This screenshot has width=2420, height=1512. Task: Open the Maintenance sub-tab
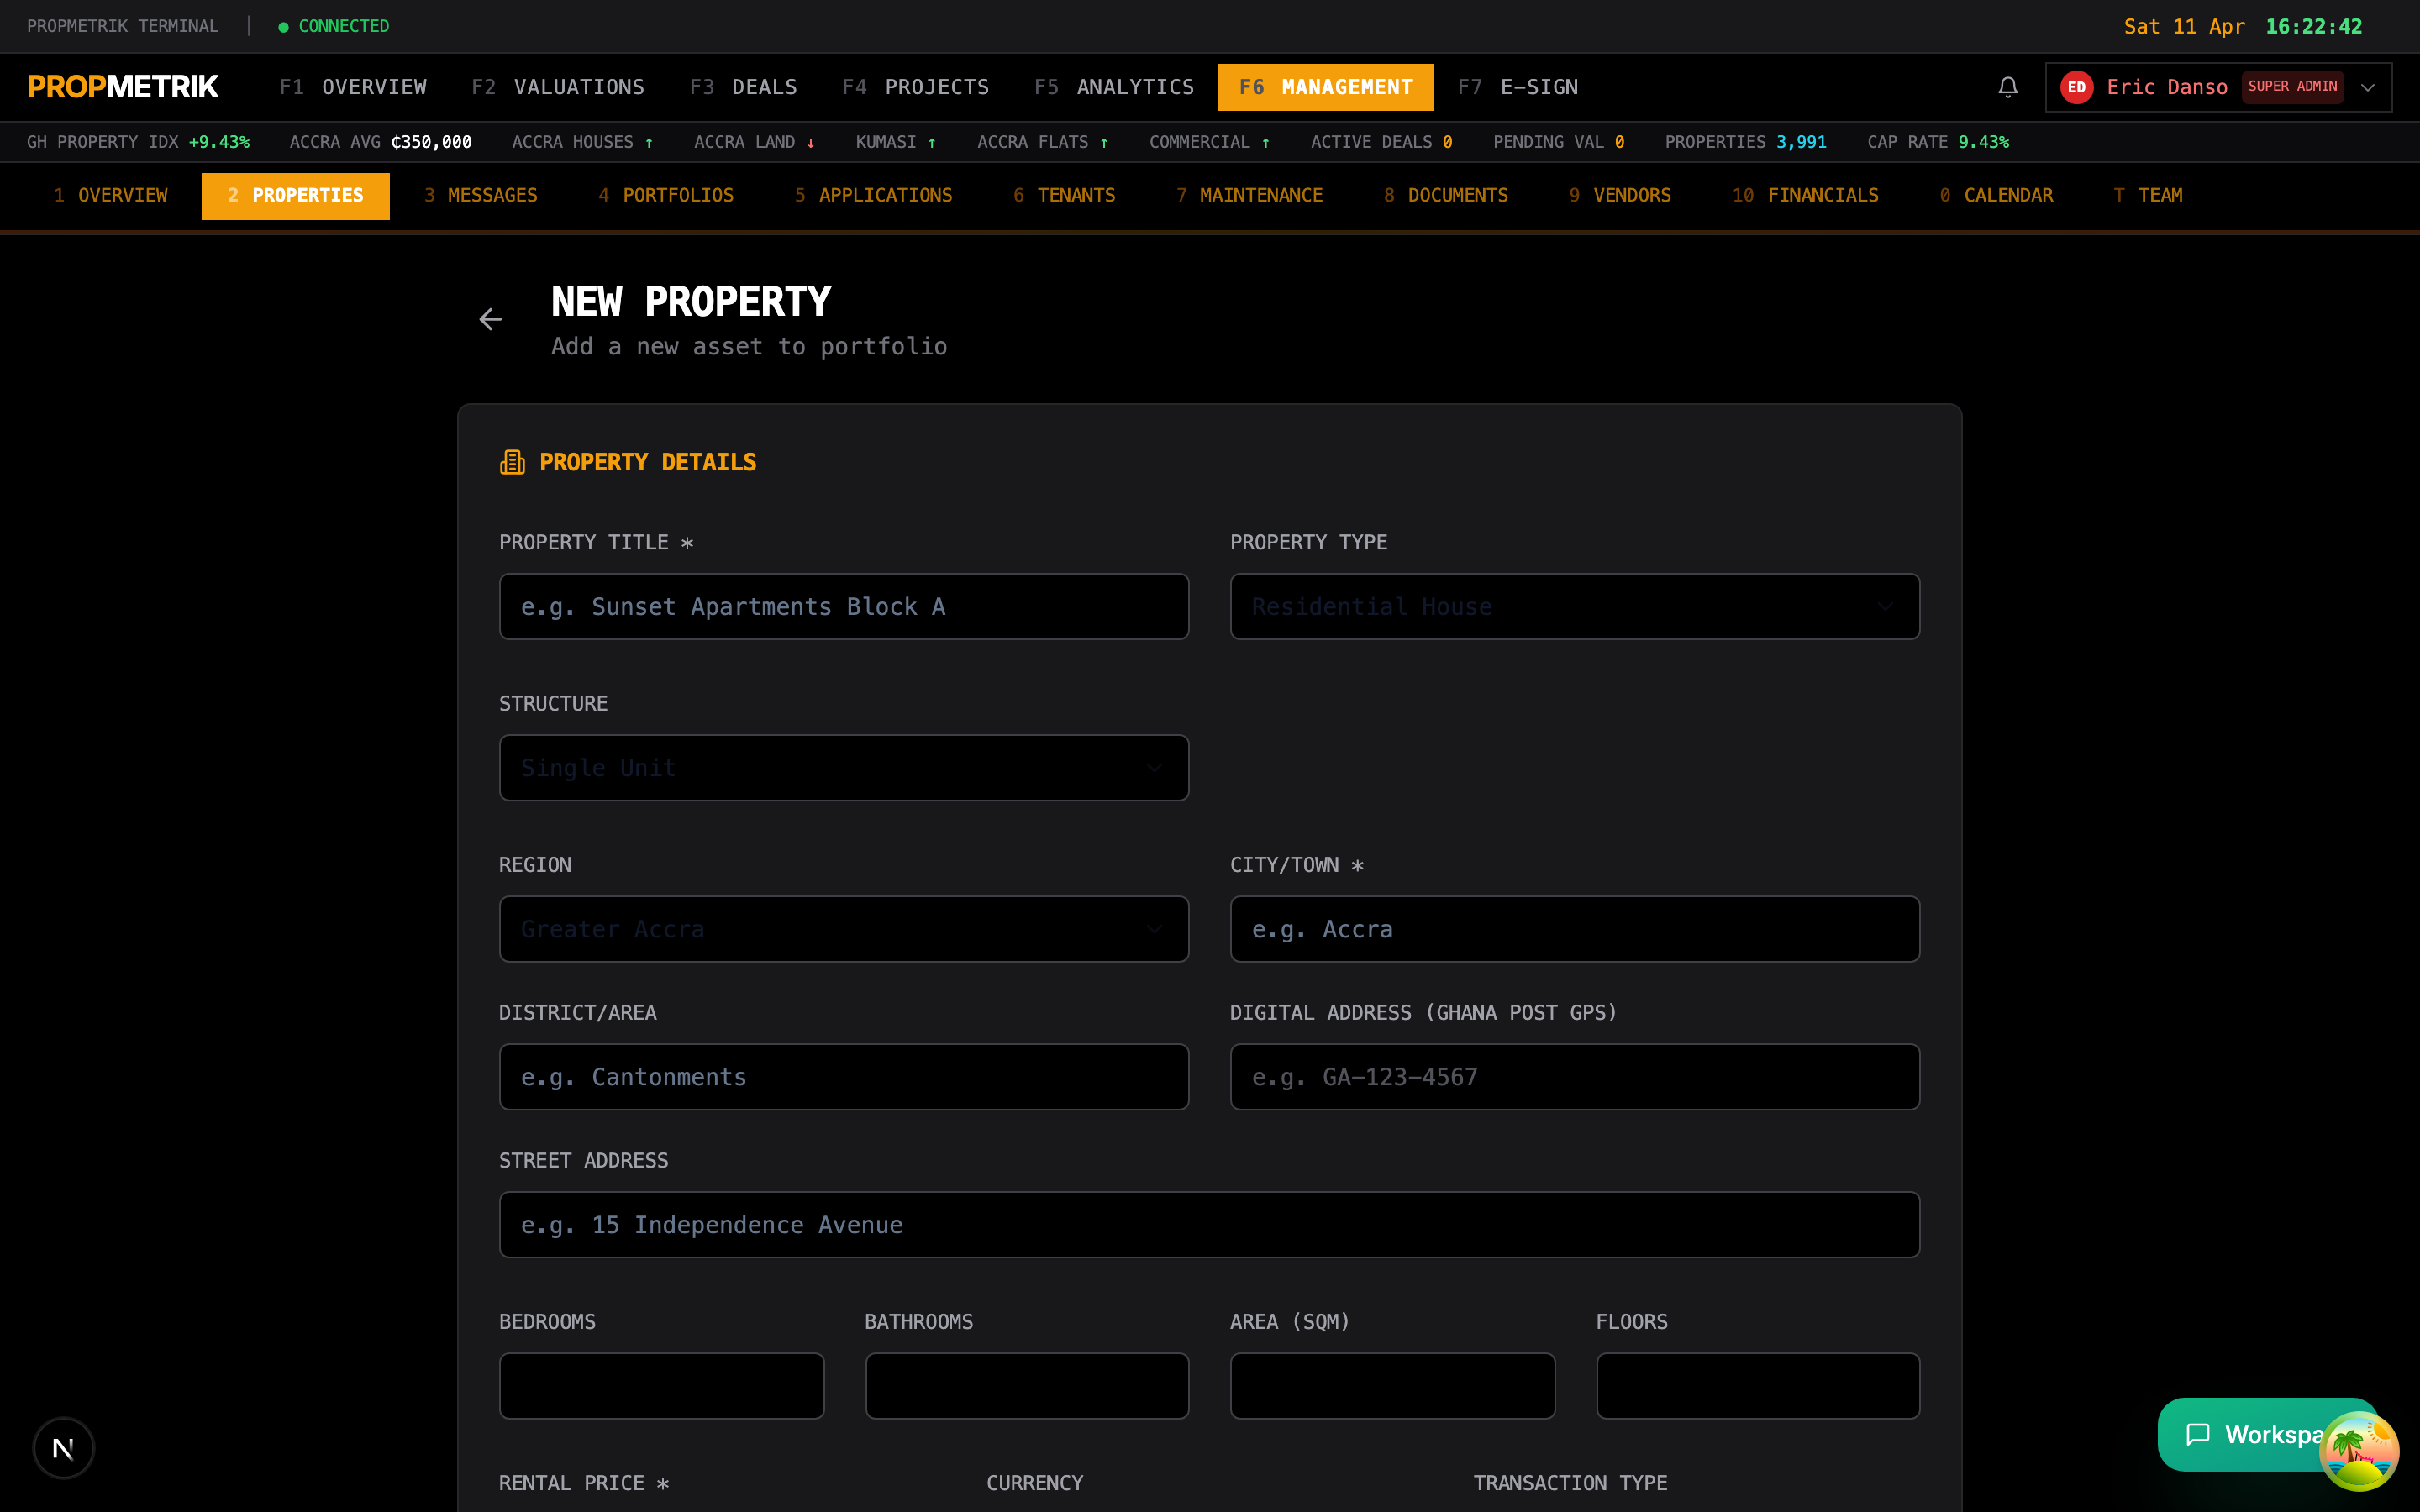tap(1249, 195)
